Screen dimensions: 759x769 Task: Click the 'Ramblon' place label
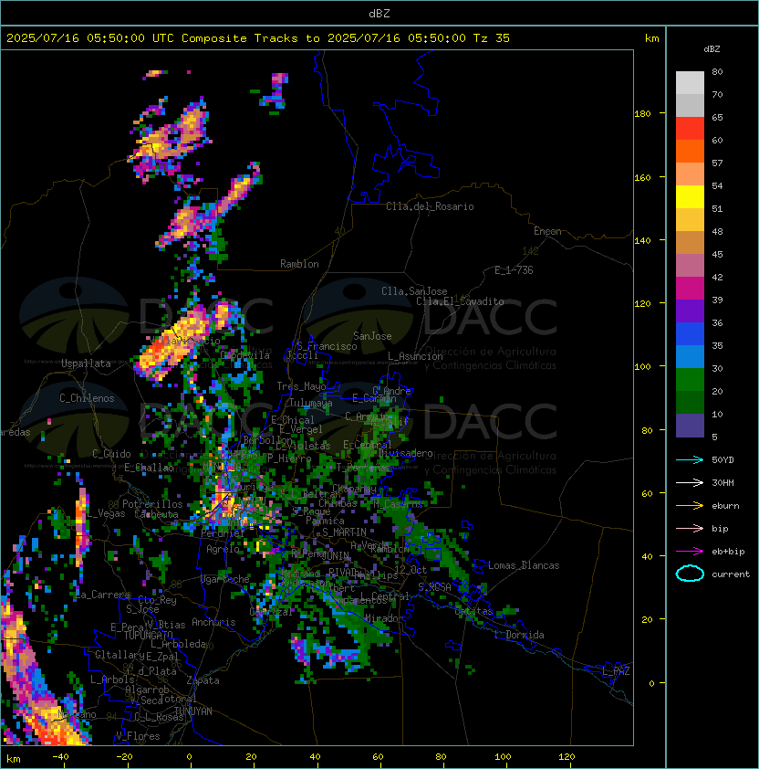point(299,264)
